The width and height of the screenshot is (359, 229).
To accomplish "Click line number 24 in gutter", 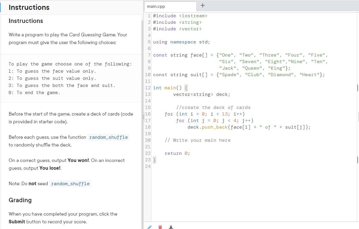I will (148, 166).
